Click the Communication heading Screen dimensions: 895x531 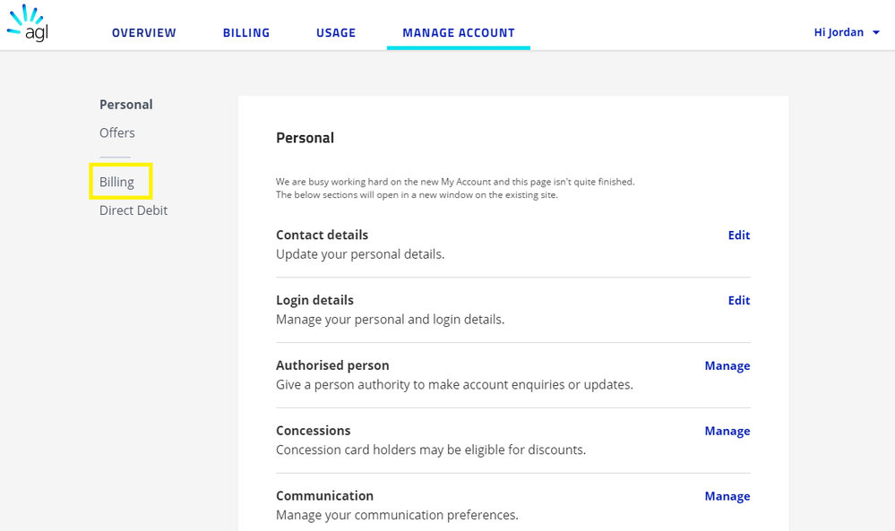point(325,497)
